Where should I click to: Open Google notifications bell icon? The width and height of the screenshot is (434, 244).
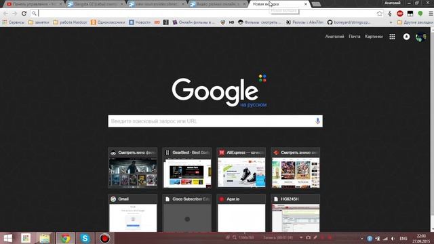(x=406, y=37)
